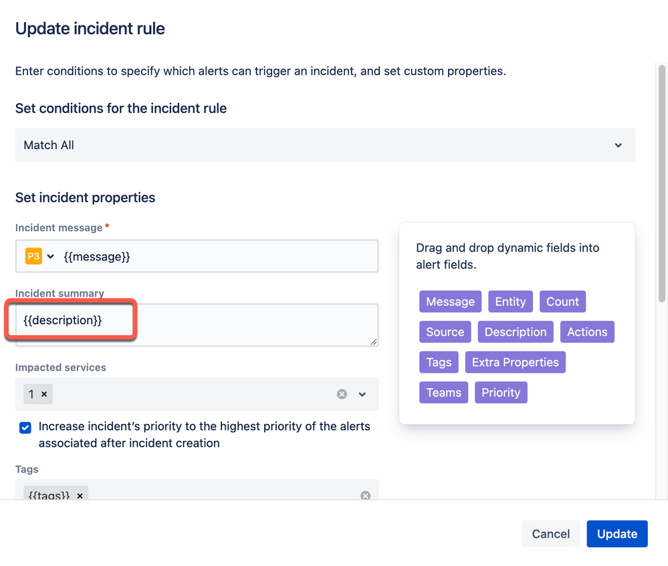
Task: Clear all impacted services with X icon
Action: click(342, 394)
